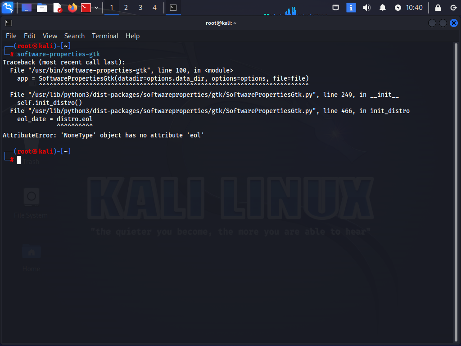Launch the file manager from the panel

(42, 8)
